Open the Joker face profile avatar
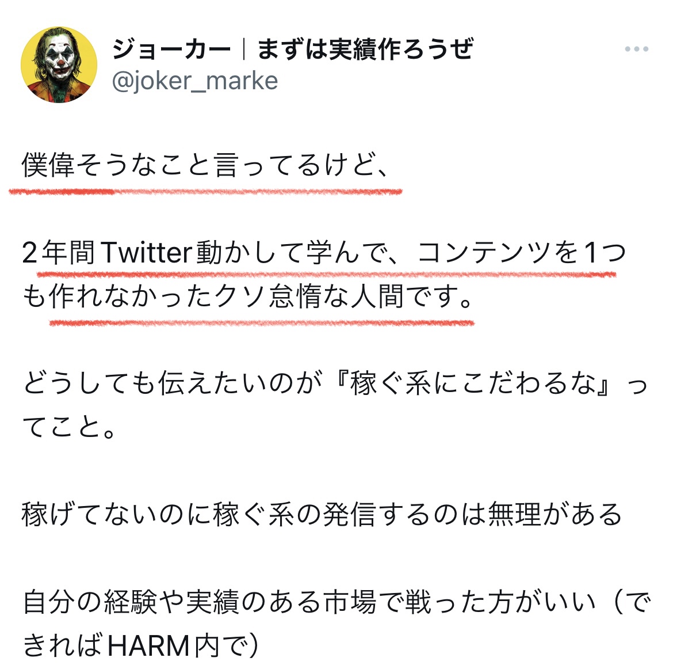 click(59, 64)
